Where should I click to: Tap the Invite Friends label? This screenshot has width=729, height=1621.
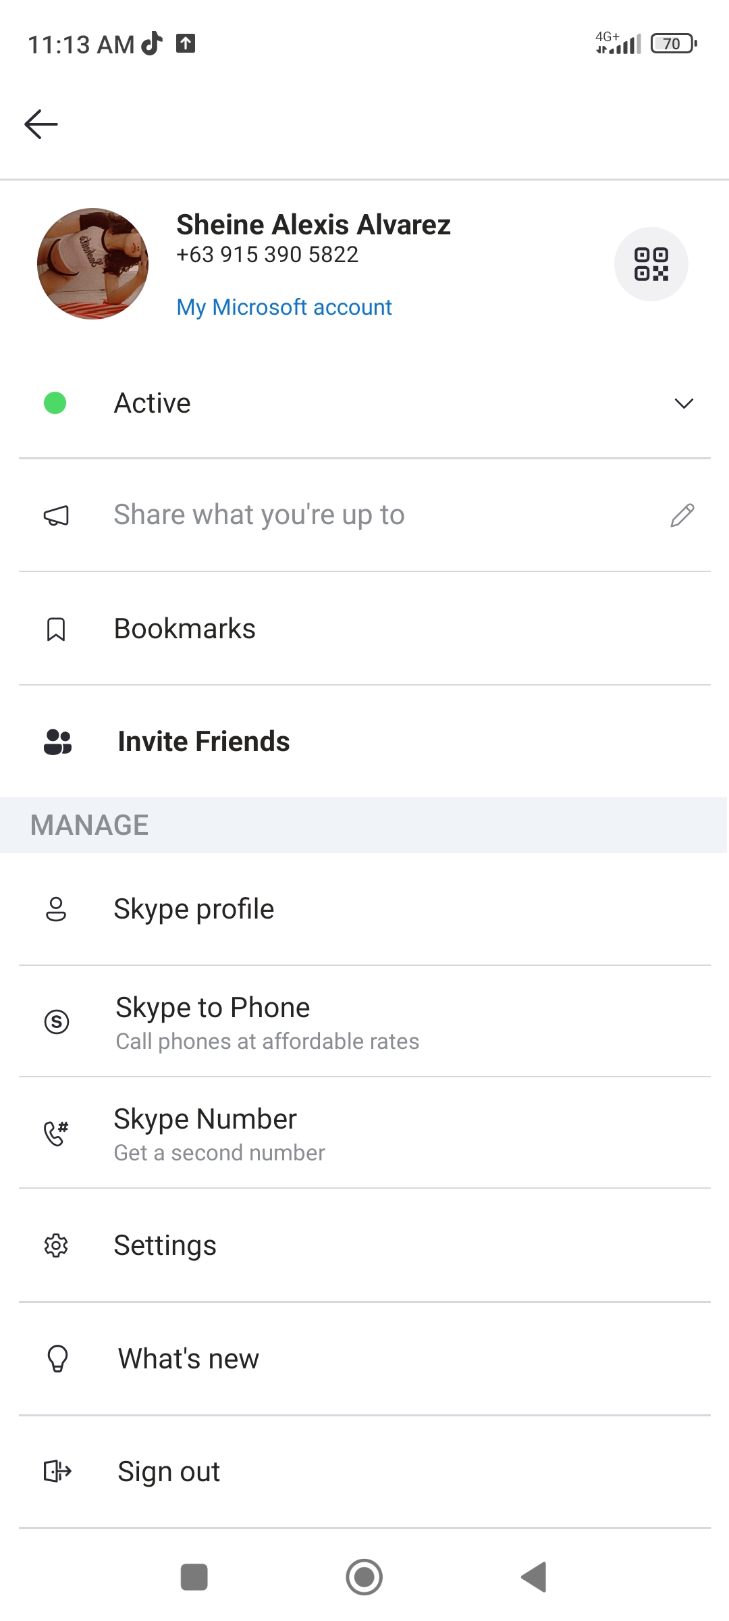(x=204, y=742)
